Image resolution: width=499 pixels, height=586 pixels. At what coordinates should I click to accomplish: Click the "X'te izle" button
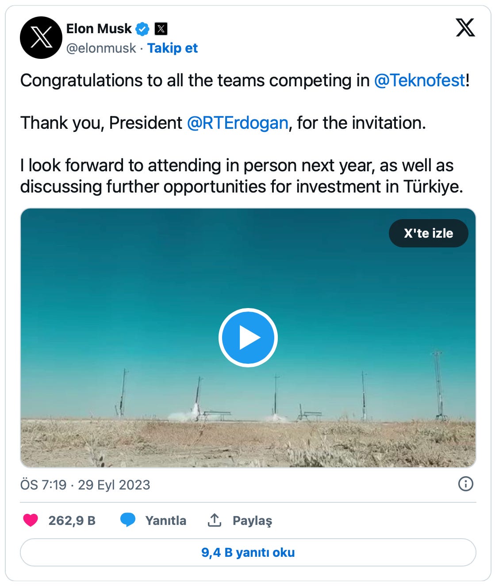[x=428, y=233]
